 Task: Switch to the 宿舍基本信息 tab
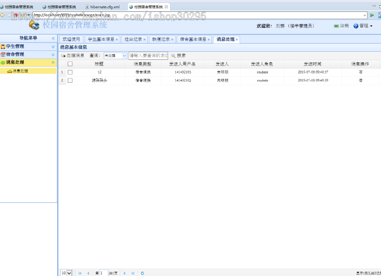(x=193, y=39)
